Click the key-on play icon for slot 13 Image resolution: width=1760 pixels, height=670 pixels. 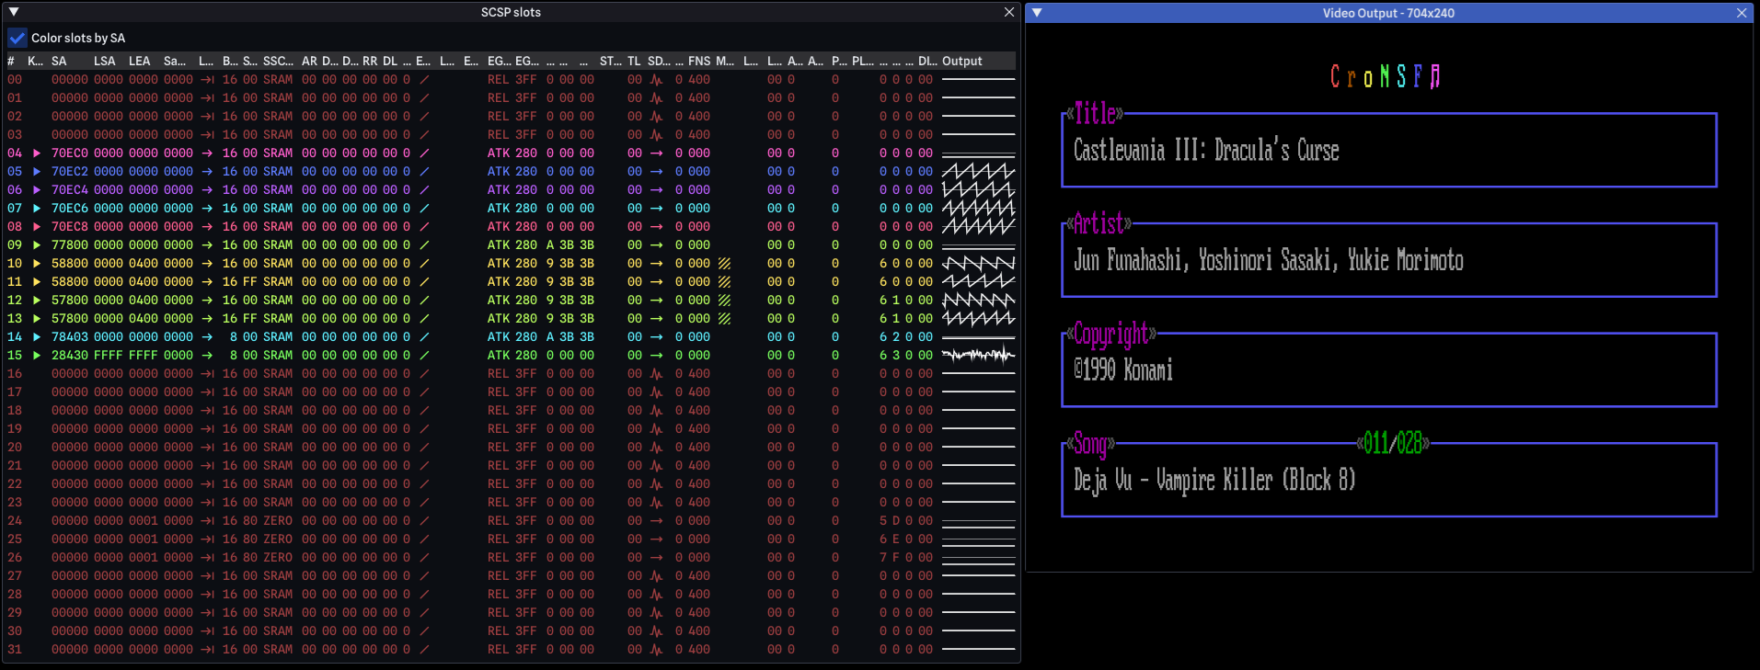(37, 319)
